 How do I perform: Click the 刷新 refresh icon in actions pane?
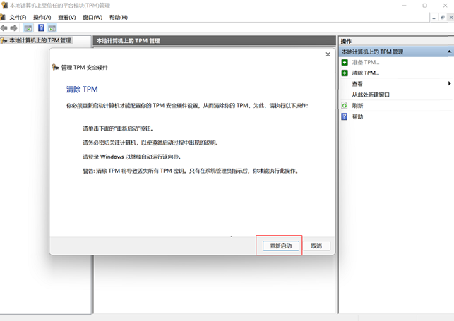click(345, 105)
